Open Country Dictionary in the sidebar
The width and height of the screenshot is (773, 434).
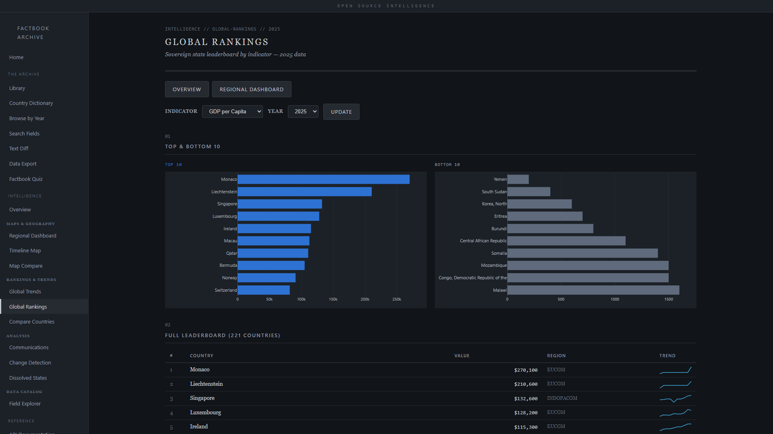click(31, 103)
